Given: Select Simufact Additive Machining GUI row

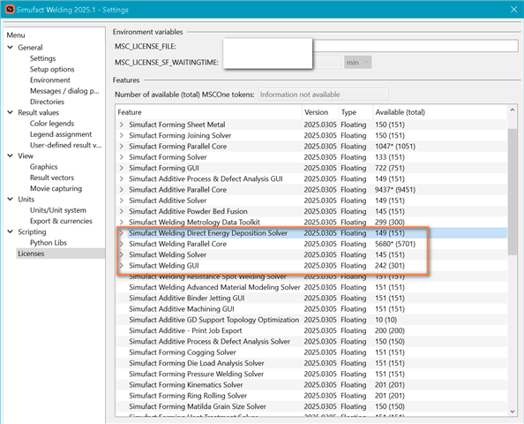Looking at the screenshot, I should tap(311, 309).
